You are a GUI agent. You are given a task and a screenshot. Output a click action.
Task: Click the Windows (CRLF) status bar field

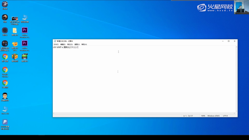[214, 116]
